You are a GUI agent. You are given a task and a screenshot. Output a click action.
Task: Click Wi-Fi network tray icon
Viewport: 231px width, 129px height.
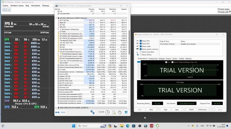208,126
